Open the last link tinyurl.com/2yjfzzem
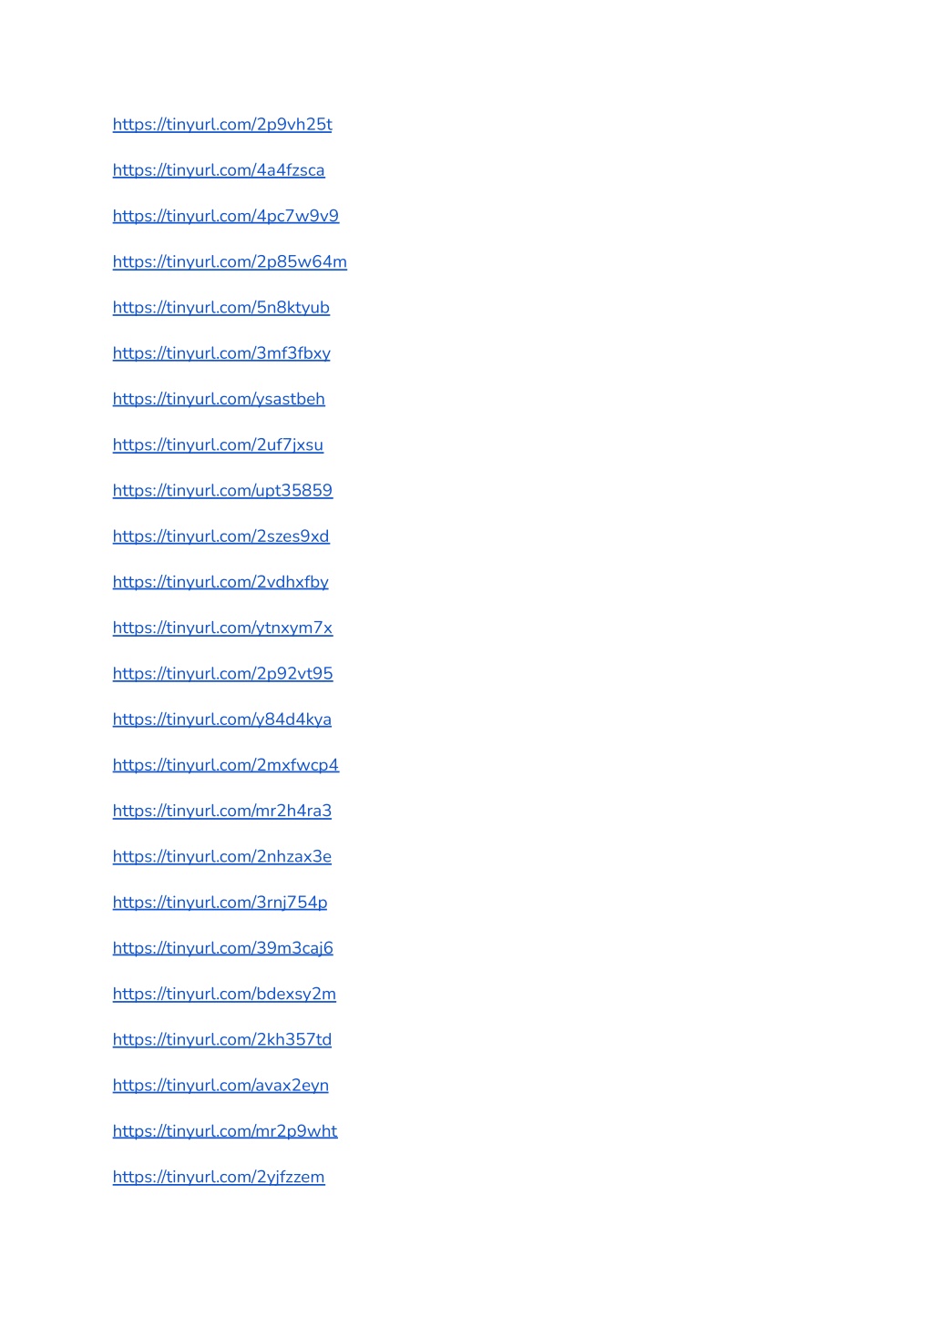933x1317 pixels. pos(219,1177)
